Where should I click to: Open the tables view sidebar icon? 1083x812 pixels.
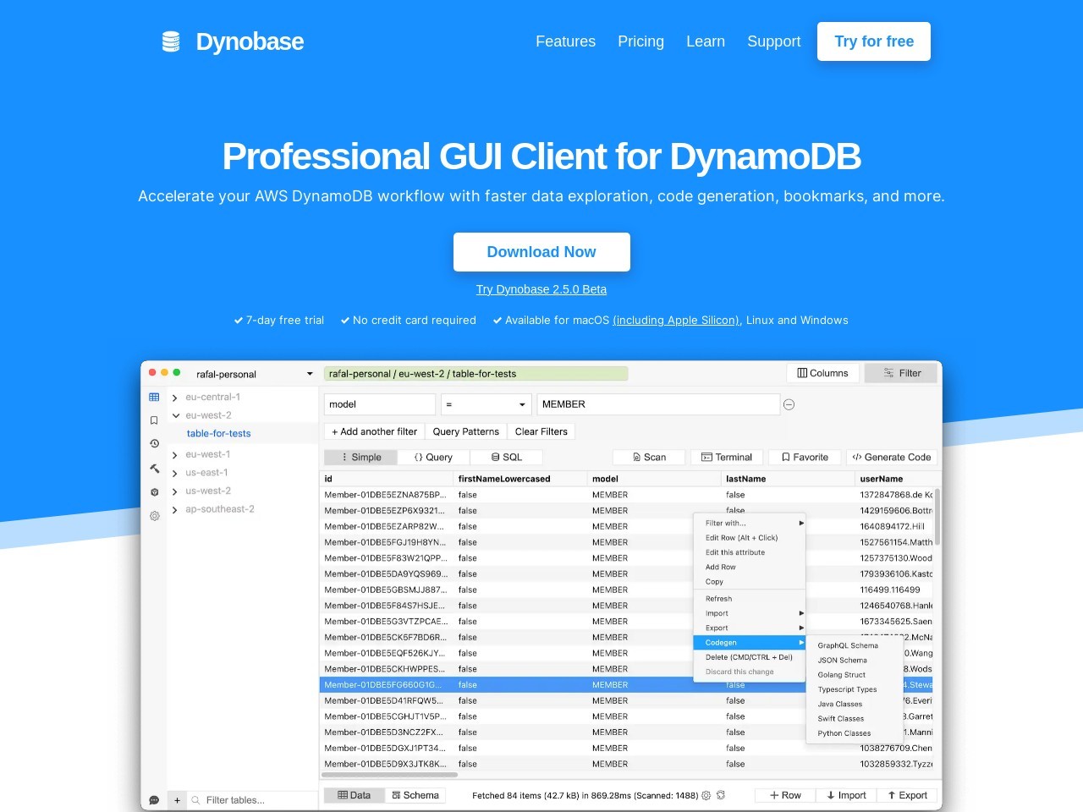(x=154, y=397)
